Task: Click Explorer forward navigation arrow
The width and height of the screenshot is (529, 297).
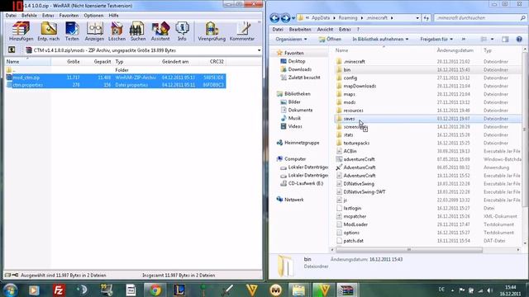Action: pyautogui.click(x=285, y=18)
